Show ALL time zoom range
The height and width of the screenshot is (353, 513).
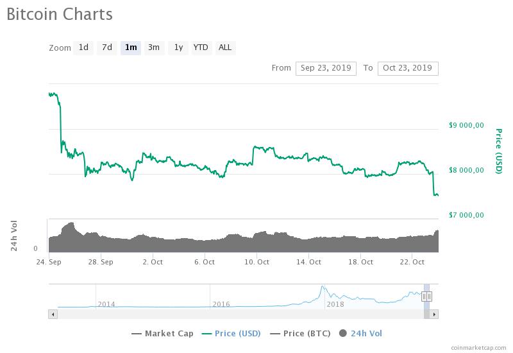pos(225,47)
